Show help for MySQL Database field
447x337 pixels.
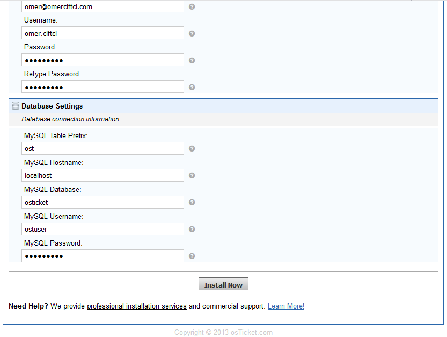[x=192, y=203]
